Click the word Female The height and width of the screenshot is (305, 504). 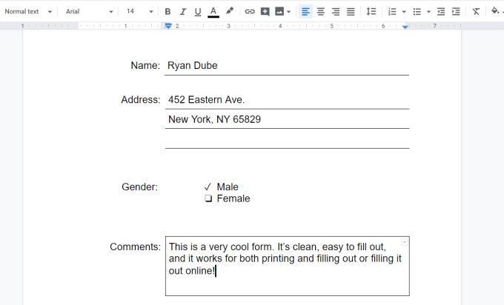pyautogui.click(x=233, y=198)
